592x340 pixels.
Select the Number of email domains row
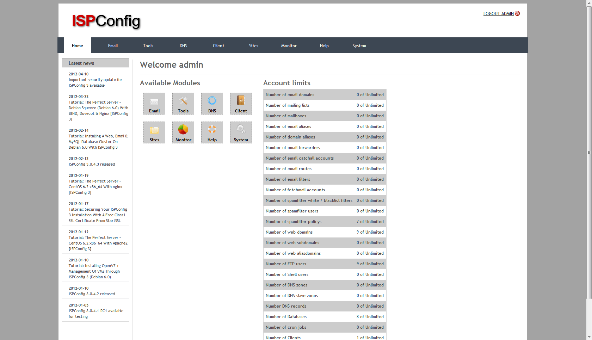click(325, 95)
